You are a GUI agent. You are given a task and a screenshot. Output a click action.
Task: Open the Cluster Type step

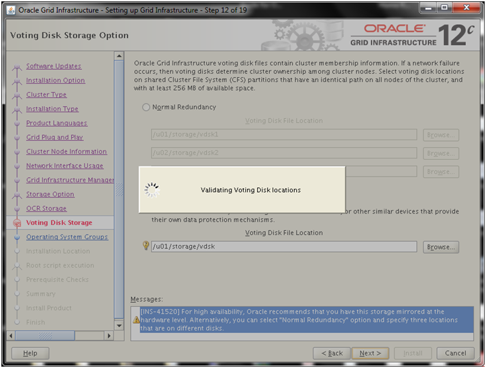(x=46, y=95)
